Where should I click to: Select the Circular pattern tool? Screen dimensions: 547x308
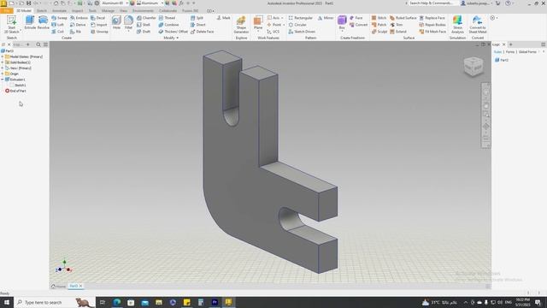tap(297, 25)
